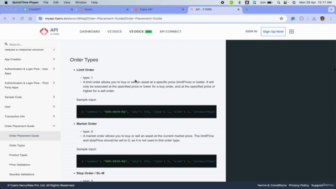This screenshot has height=189, width=336.
Task: Click the Spotlight search icon in menu bar
Action: coord(278,2)
